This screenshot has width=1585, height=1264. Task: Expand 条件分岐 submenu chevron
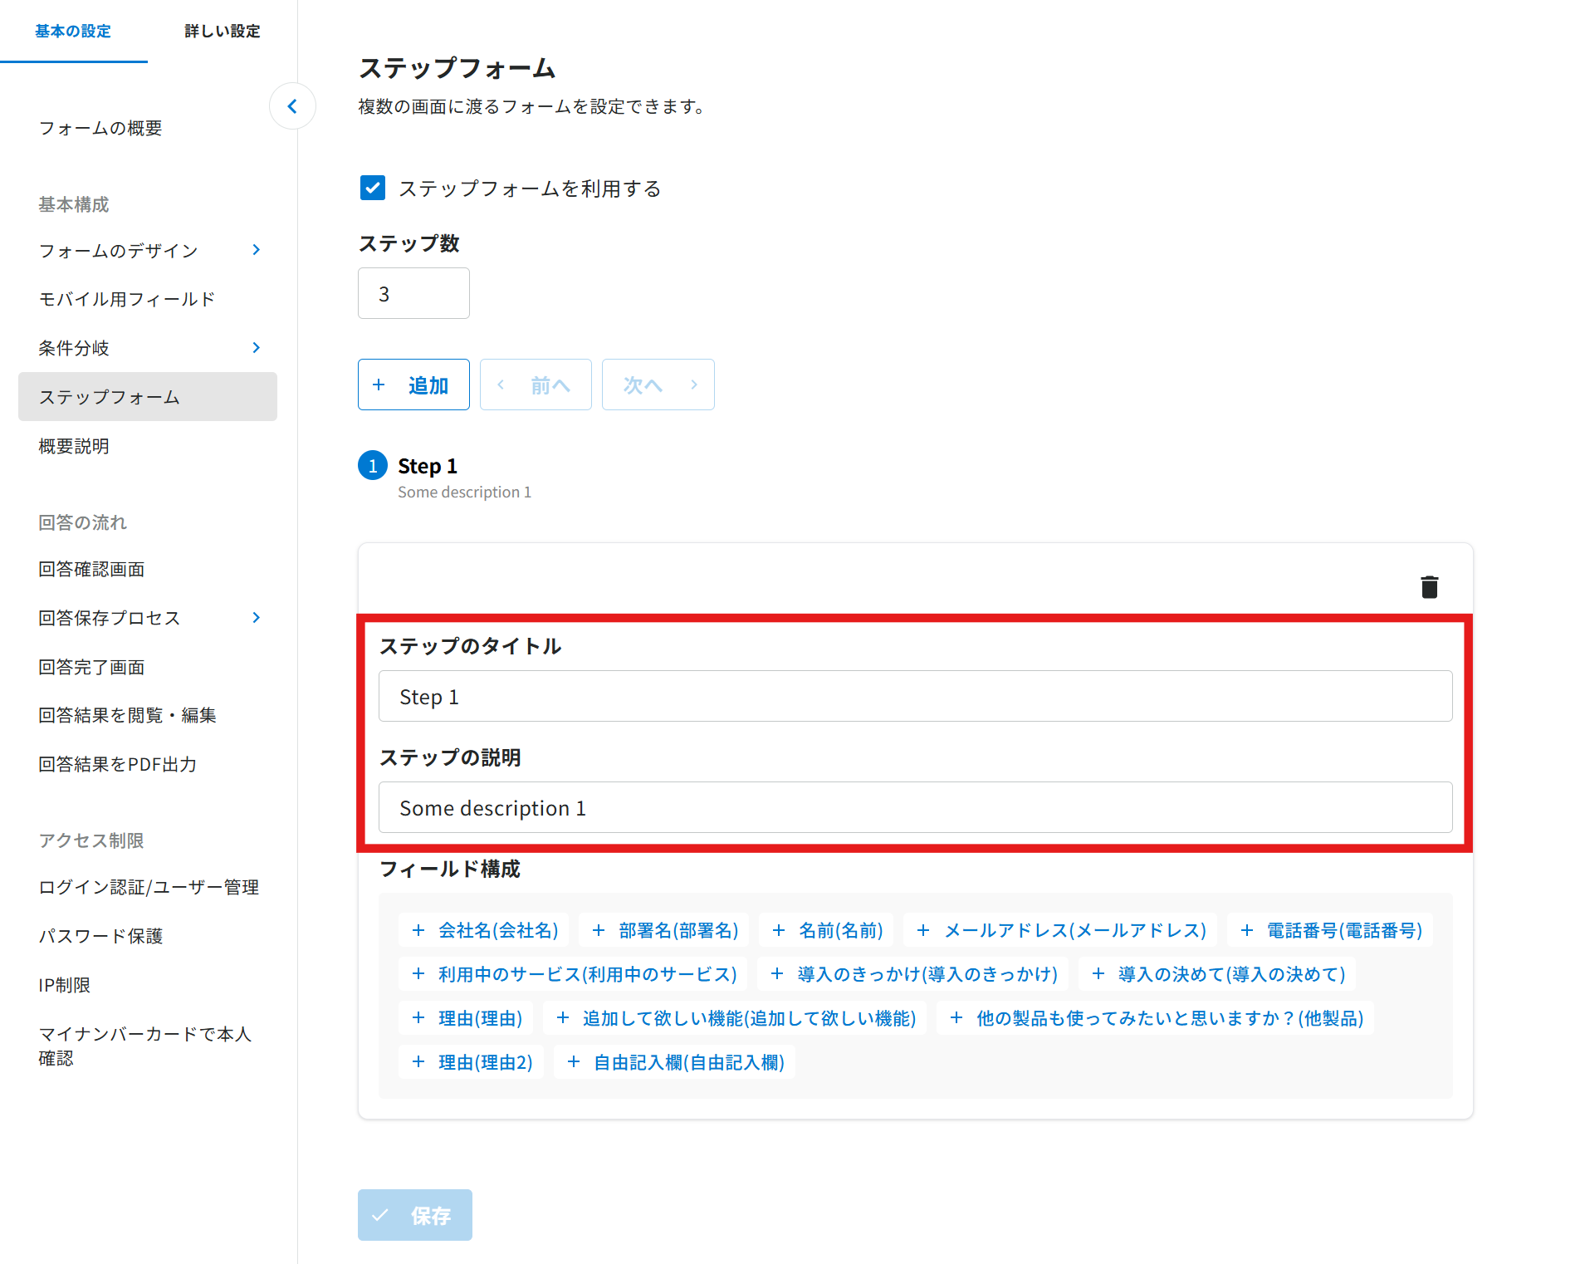[x=257, y=348]
